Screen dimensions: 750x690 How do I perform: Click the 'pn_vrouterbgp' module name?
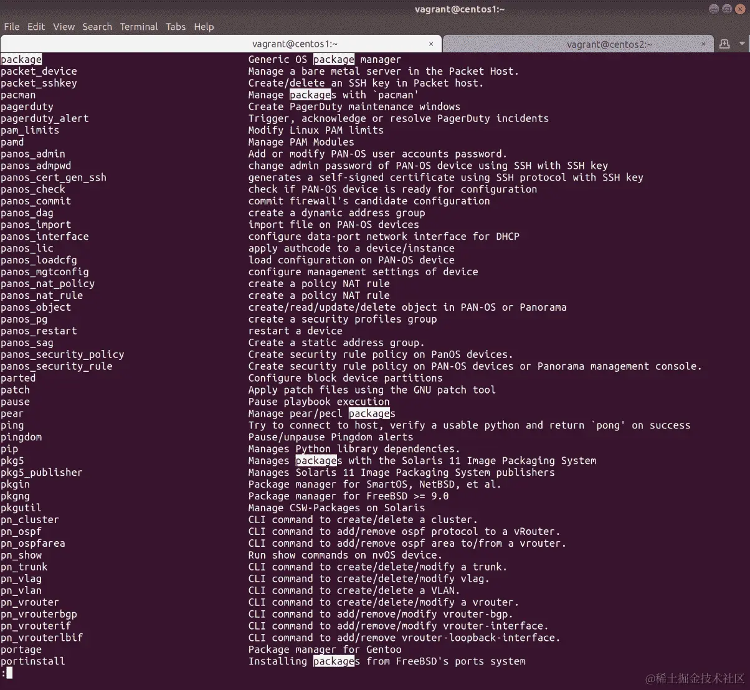39,615
